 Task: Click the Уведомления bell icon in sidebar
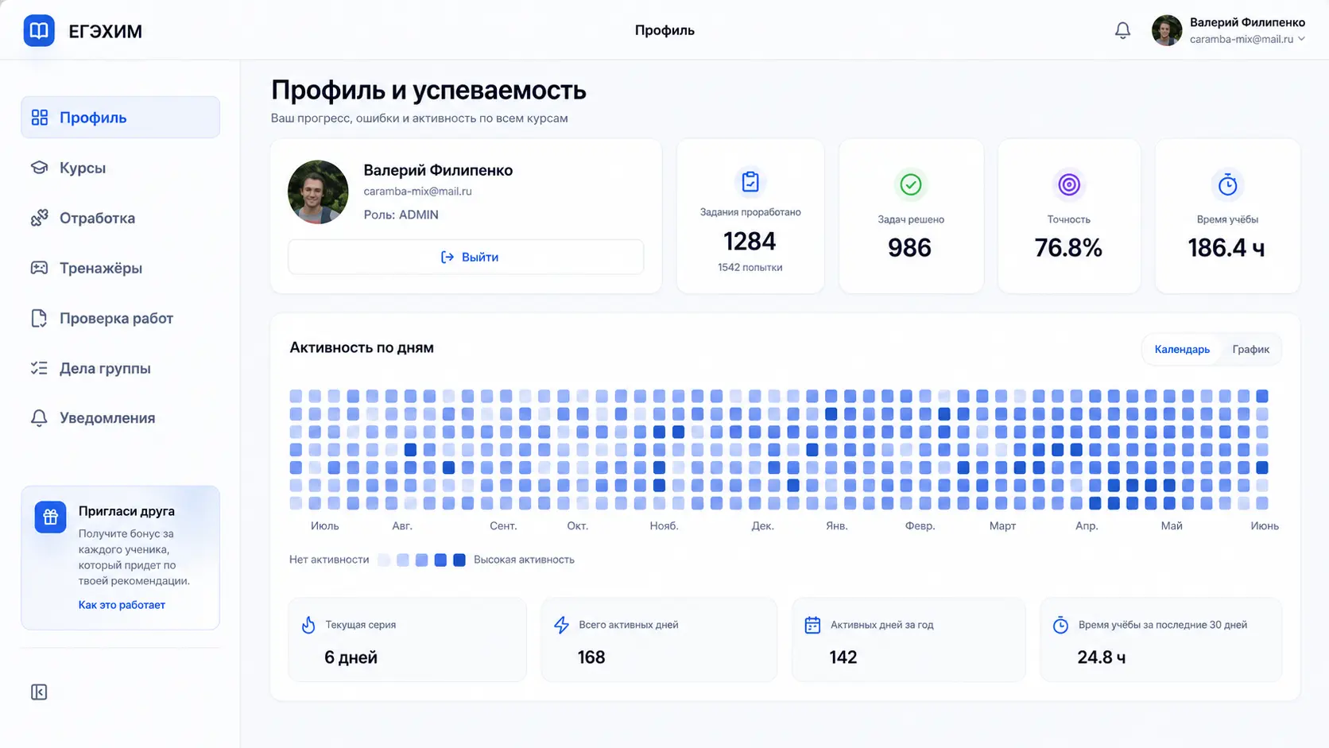pyautogui.click(x=39, y=418)
